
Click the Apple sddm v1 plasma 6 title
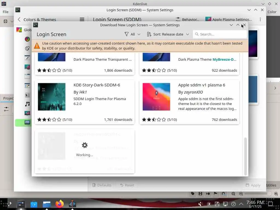pos(202,85)
